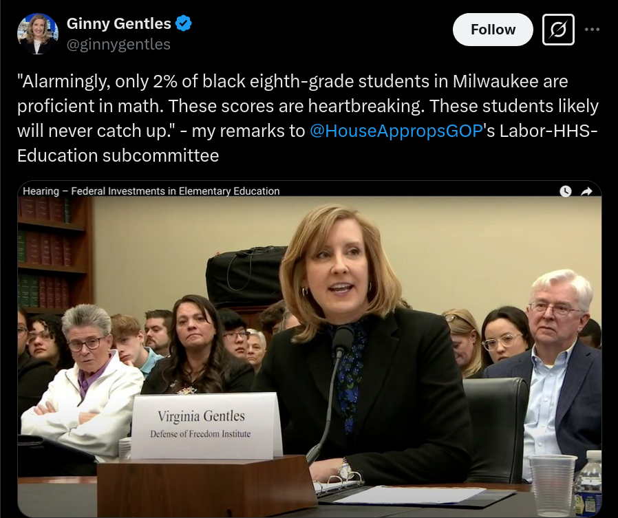Click the Ginny Gentles display name
The height and width of the screenshot is (518, 618).
tap(118, 23)
